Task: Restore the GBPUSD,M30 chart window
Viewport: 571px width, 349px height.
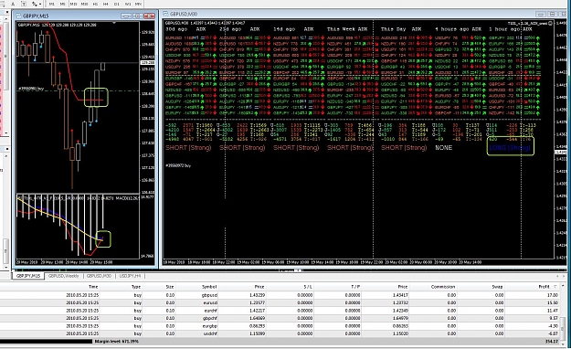Action: (553, 14)
